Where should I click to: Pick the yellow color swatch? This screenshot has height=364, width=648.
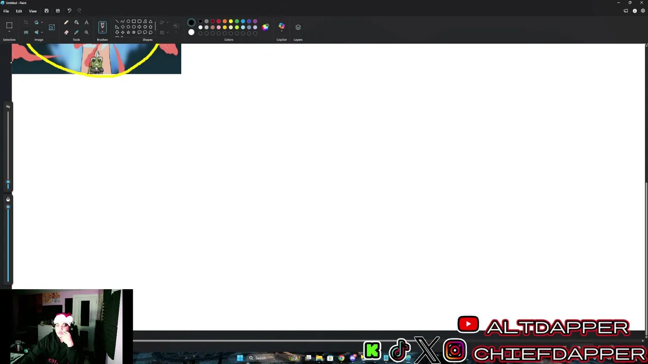pos(231,21)
